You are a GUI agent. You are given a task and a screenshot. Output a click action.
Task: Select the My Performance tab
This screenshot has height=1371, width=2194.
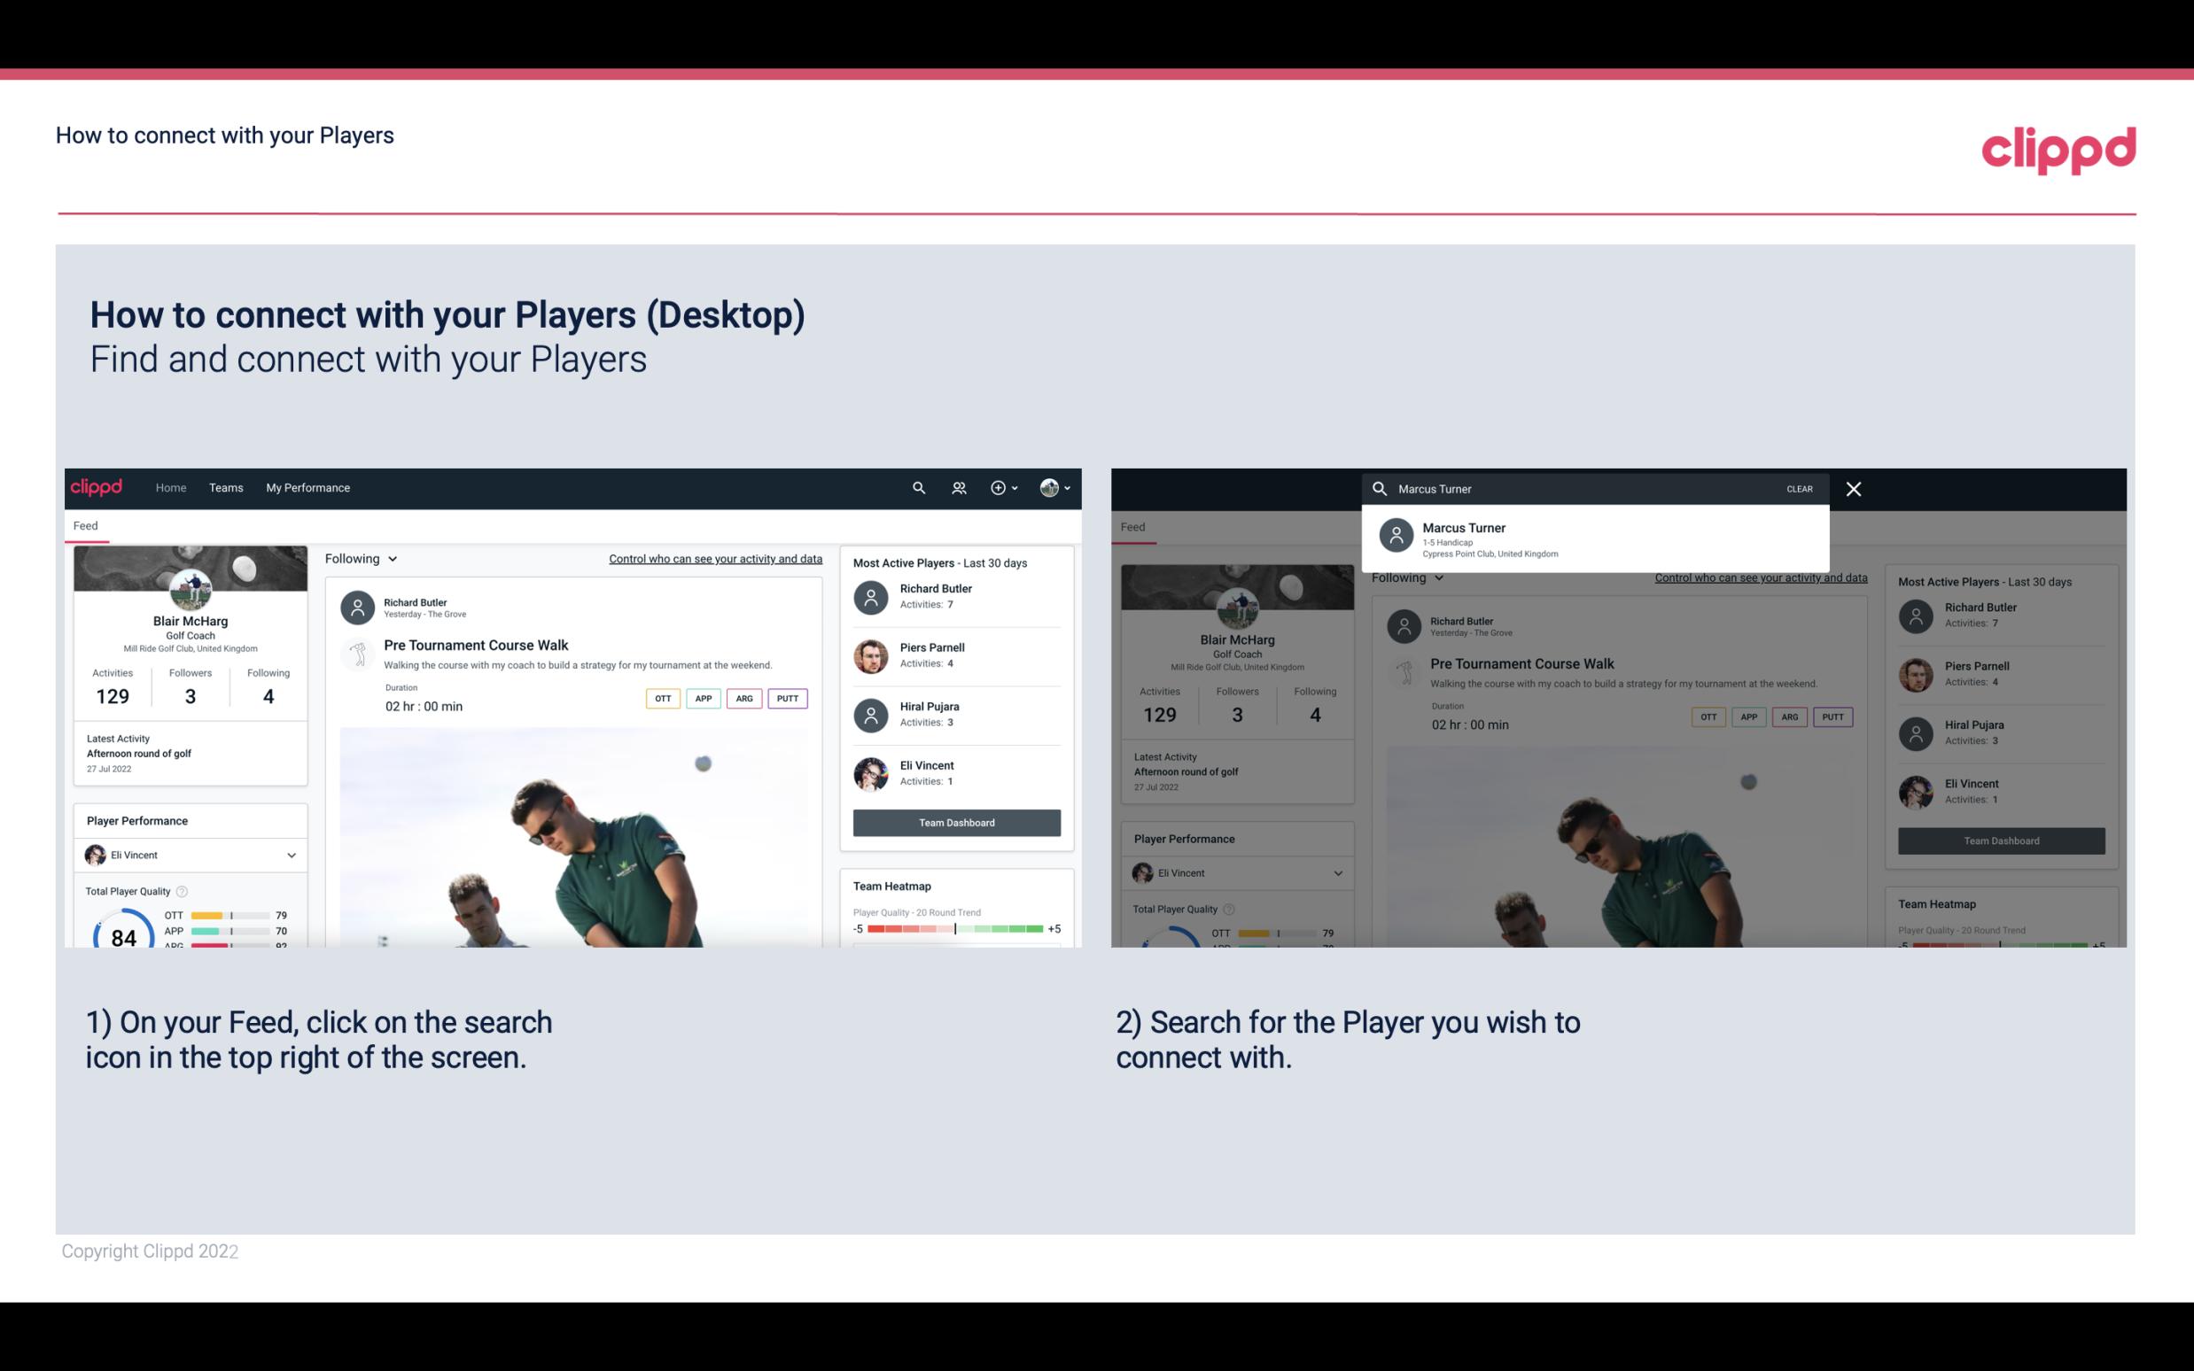(308, 486)
